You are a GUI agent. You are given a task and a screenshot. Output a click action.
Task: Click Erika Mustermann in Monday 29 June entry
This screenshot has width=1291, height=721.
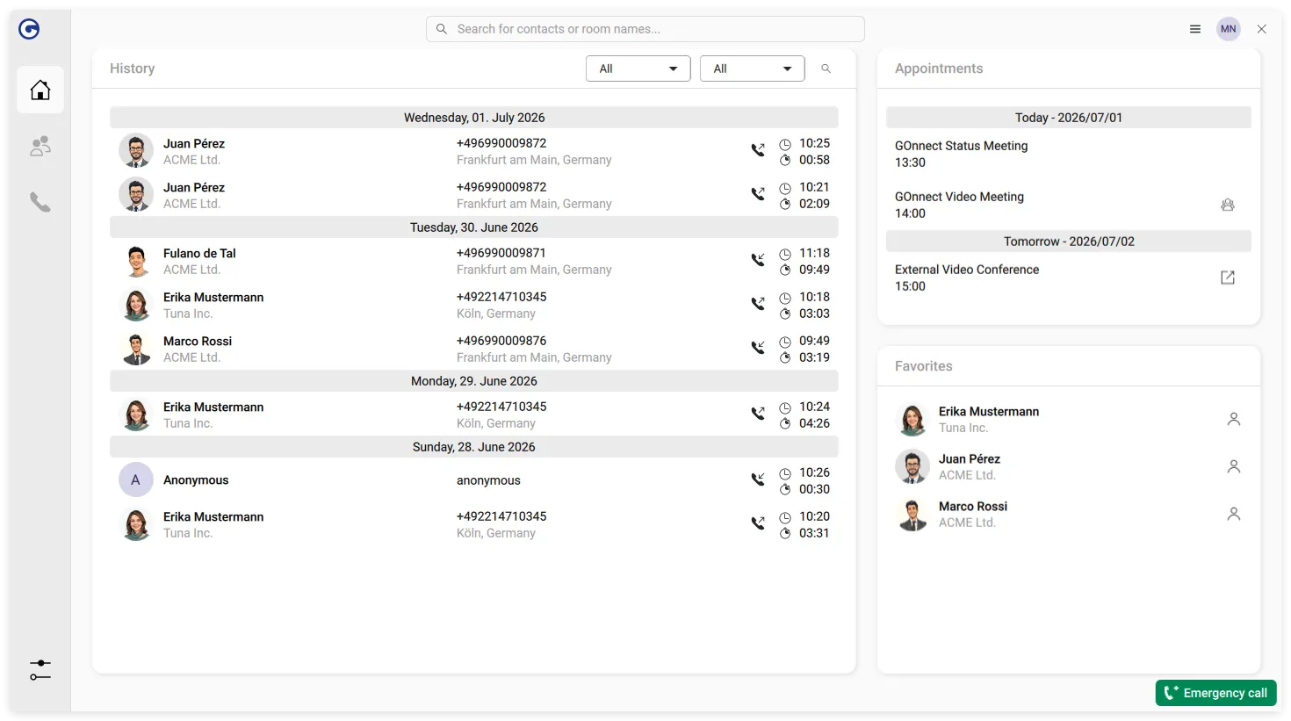click(213, 407)
